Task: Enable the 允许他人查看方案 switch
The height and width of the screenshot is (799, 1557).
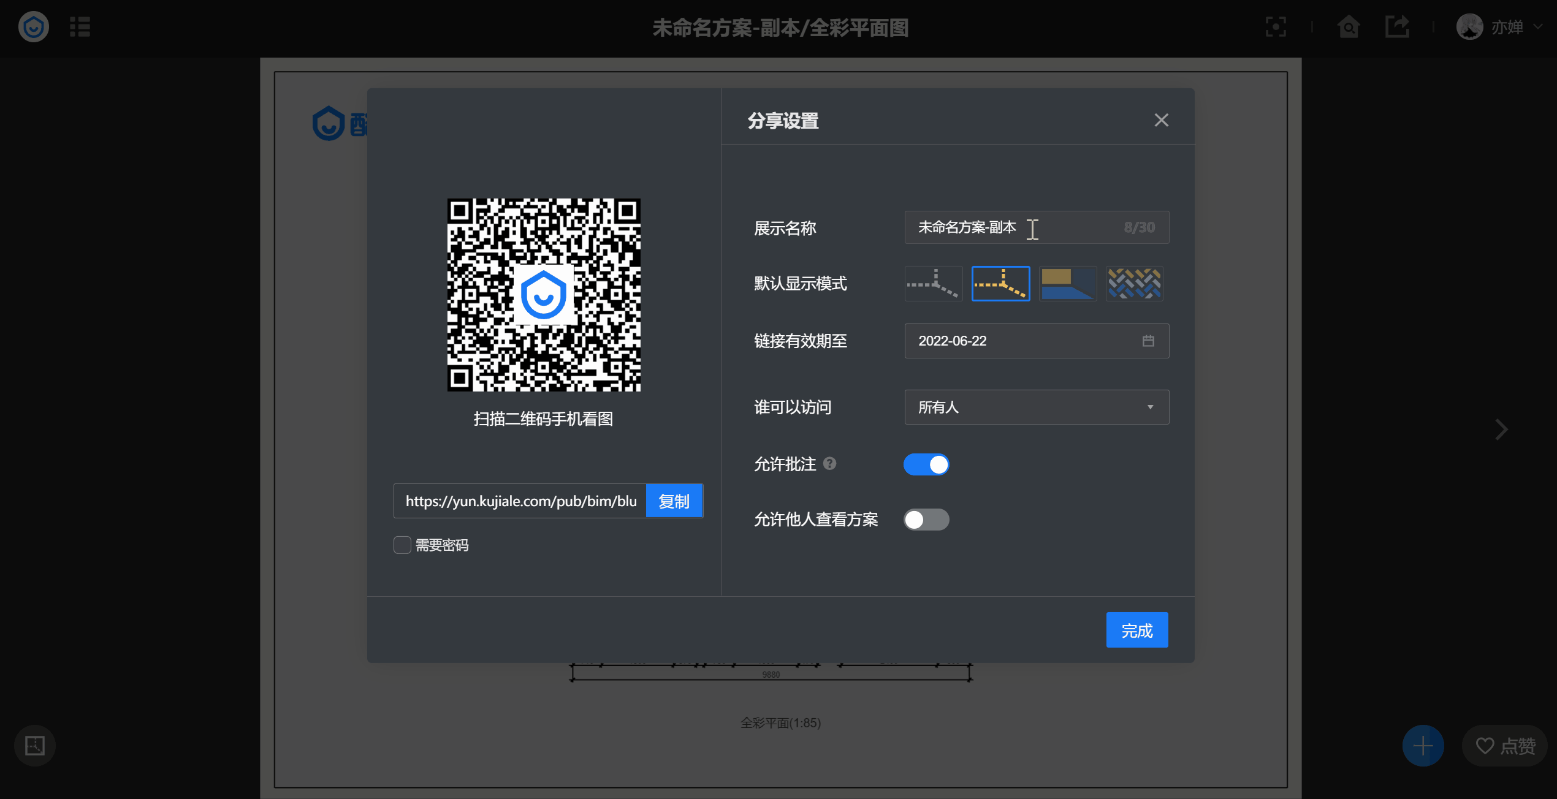Action: [x=926, y=520]
